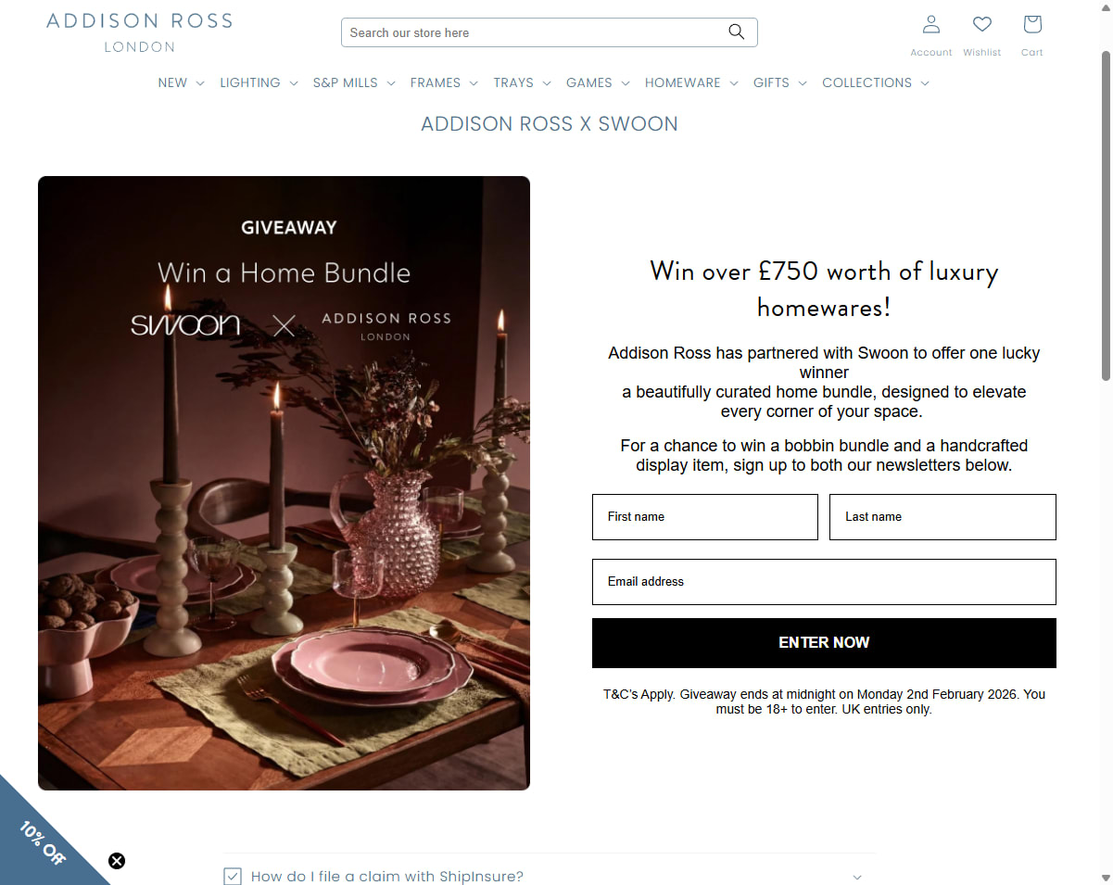Screen dimensions: 1113x885
Task: Click the Email address field
Action: click(824, 582)
